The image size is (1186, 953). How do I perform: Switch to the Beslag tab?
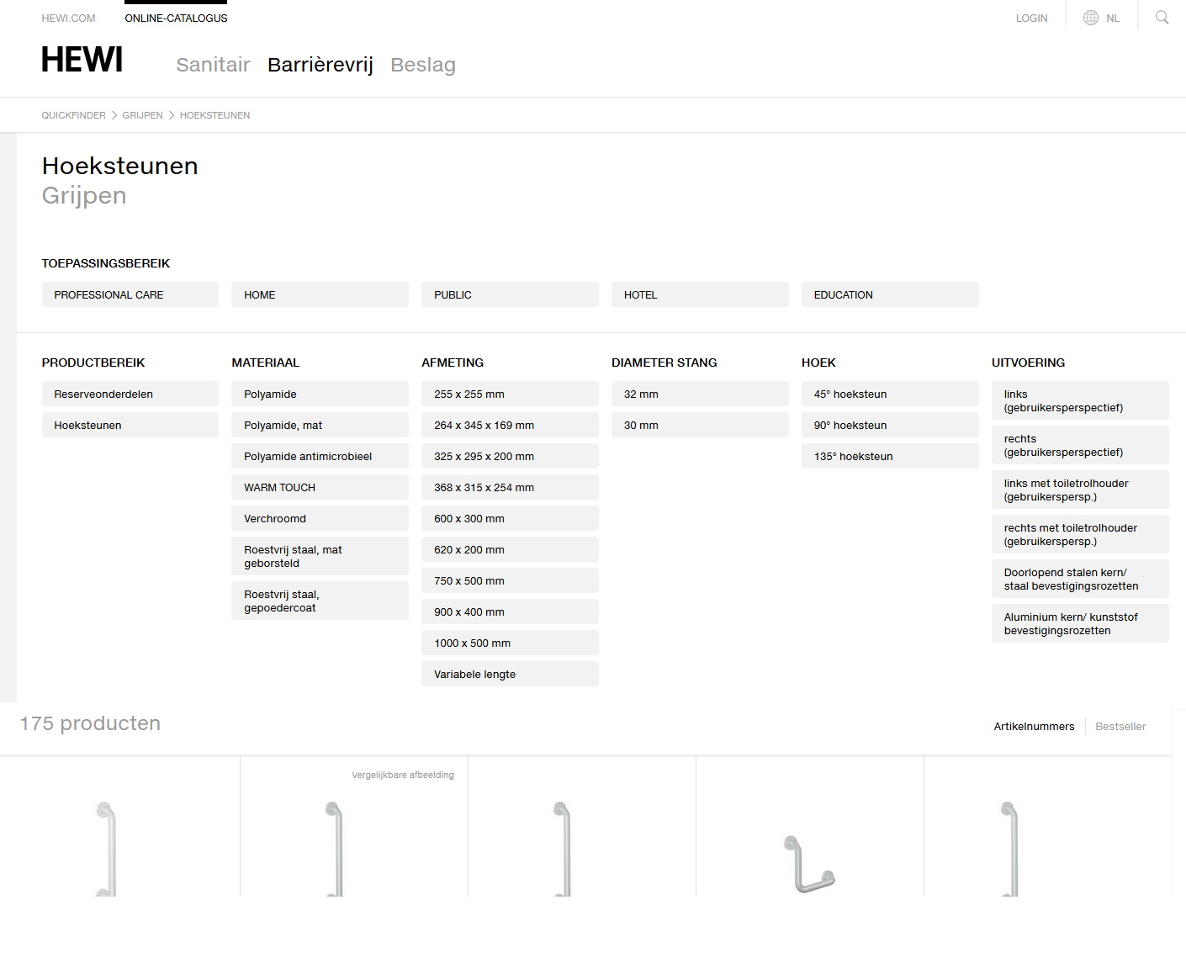422,65
